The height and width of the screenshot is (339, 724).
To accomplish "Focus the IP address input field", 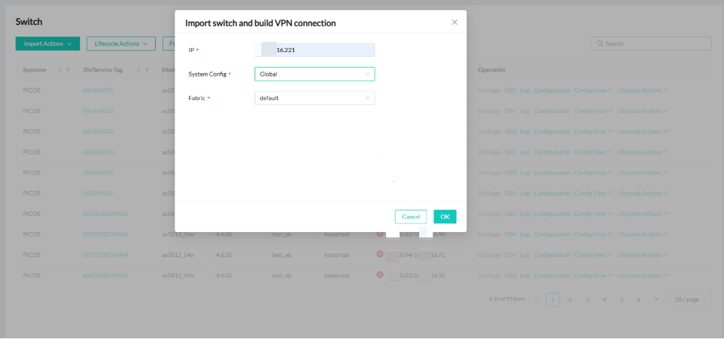I will coord(314,50).
